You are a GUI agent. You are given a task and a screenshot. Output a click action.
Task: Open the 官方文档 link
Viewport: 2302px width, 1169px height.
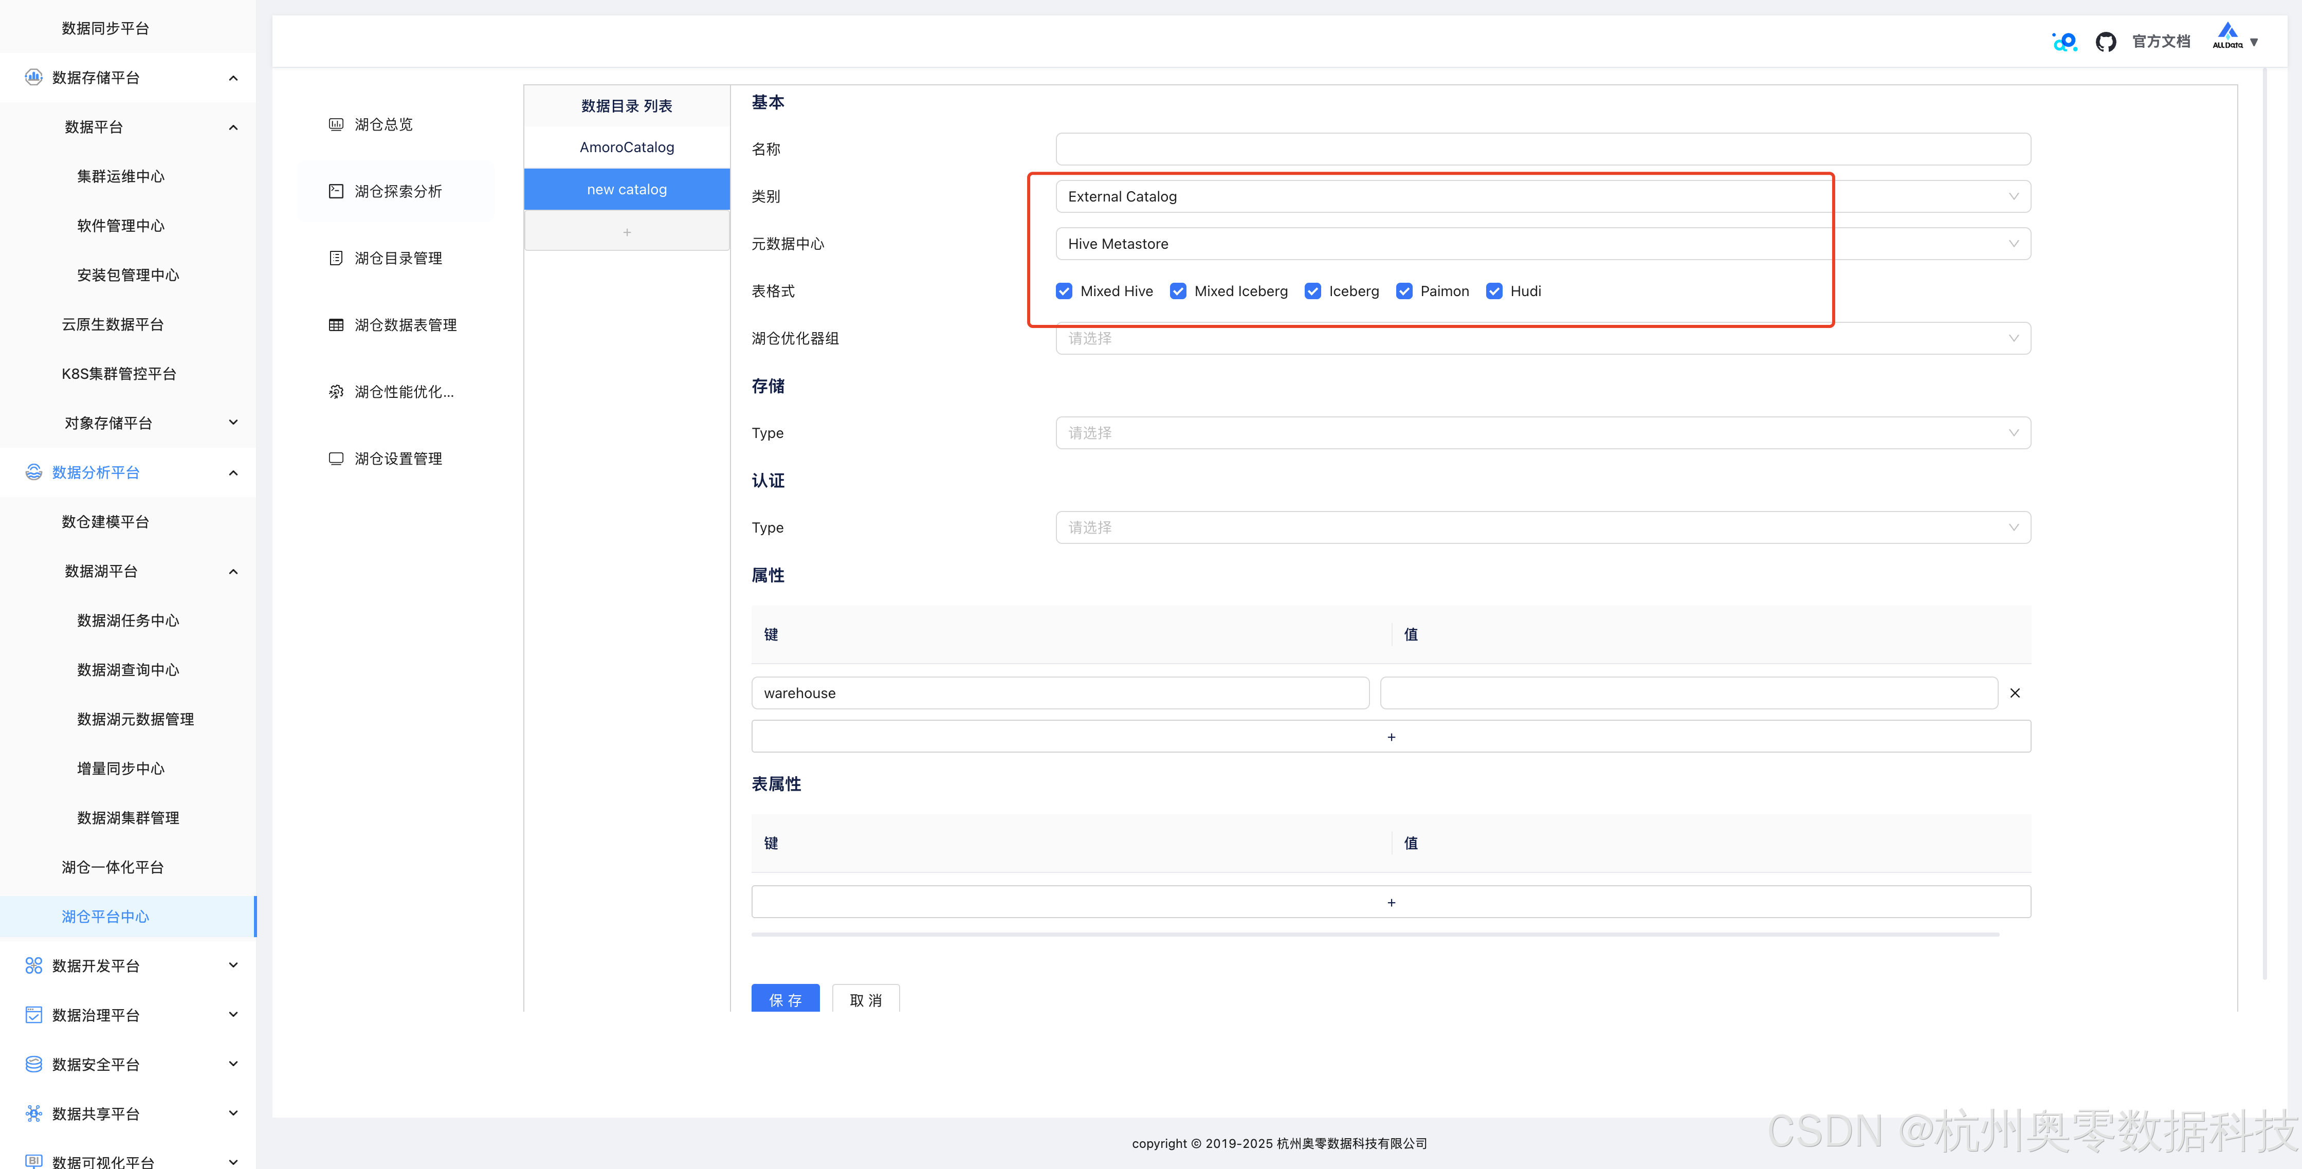click(2161, 42)
